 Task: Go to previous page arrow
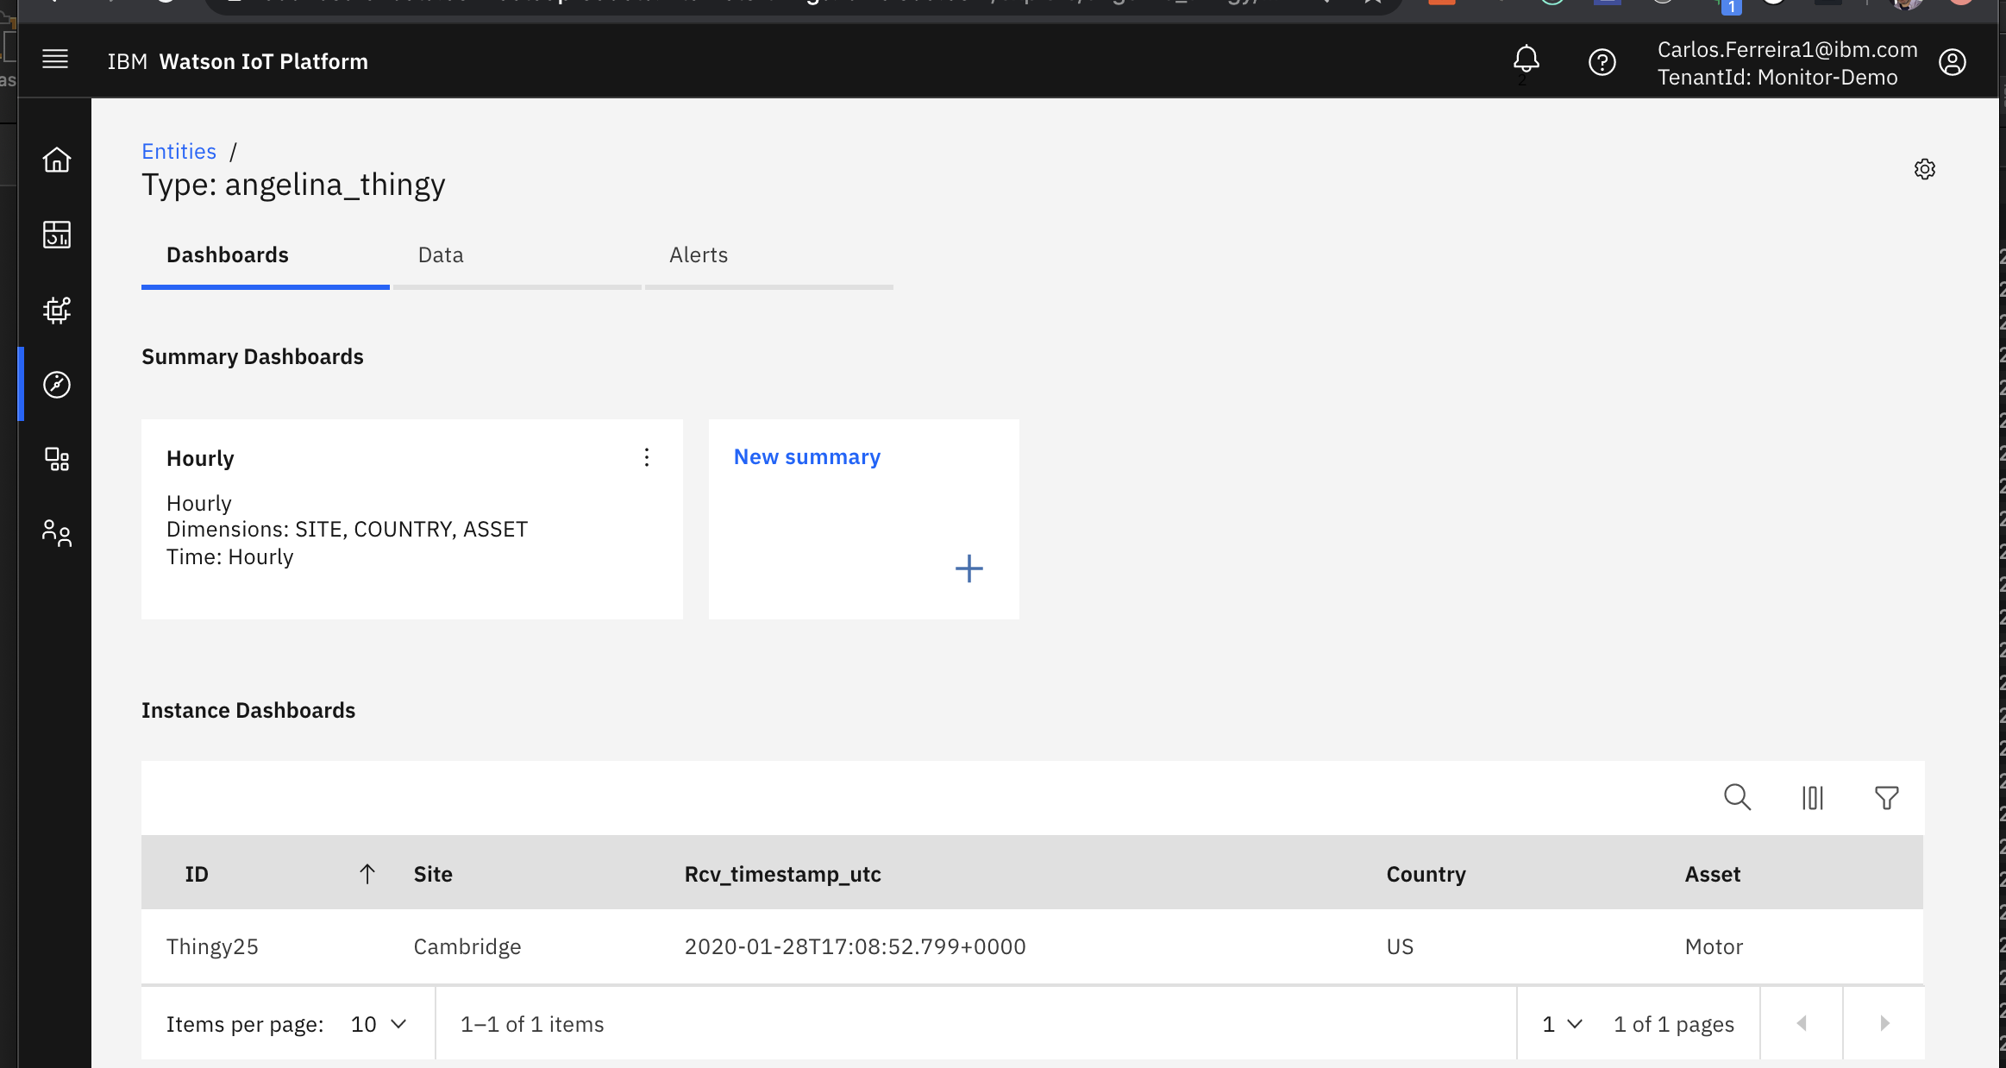[x=1801, y=1023]
